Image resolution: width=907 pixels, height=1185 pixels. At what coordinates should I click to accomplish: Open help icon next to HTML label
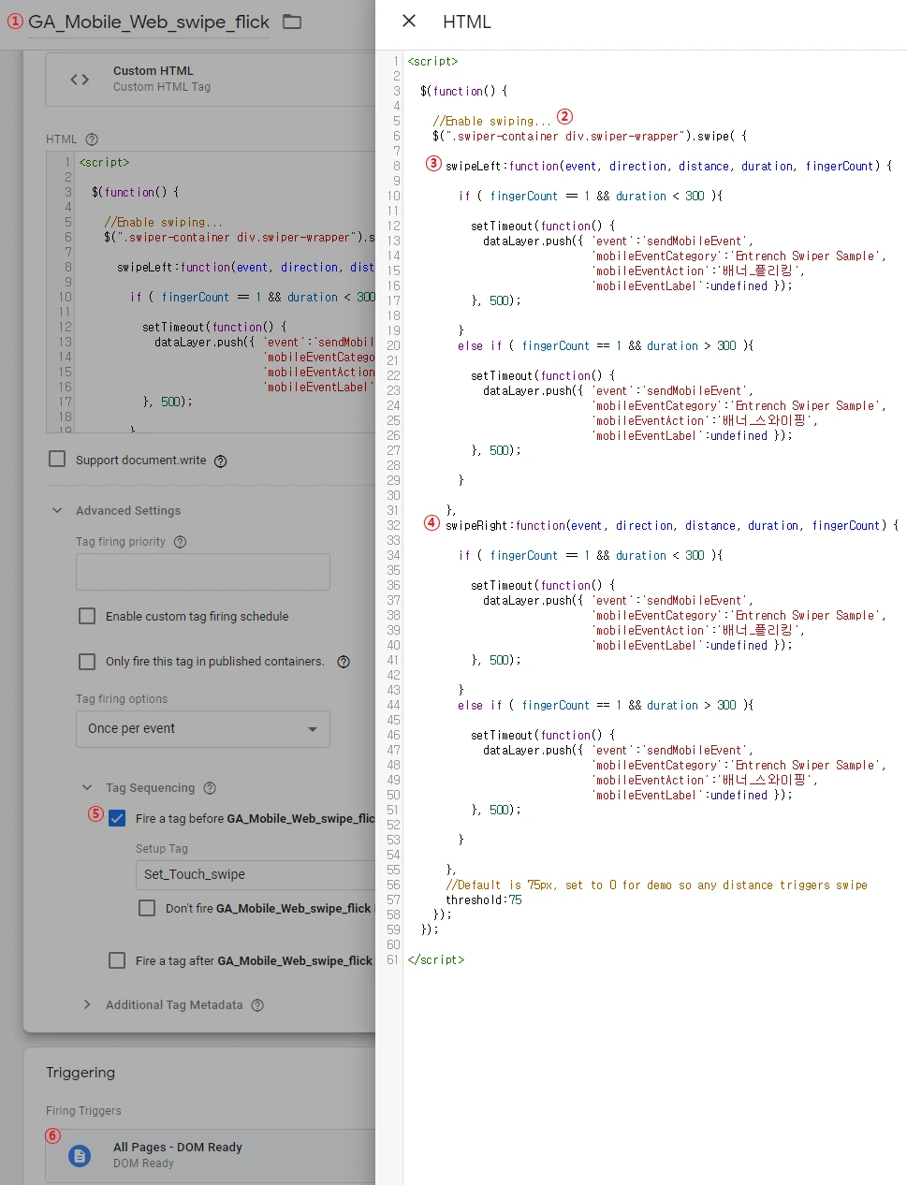[92, 139]
